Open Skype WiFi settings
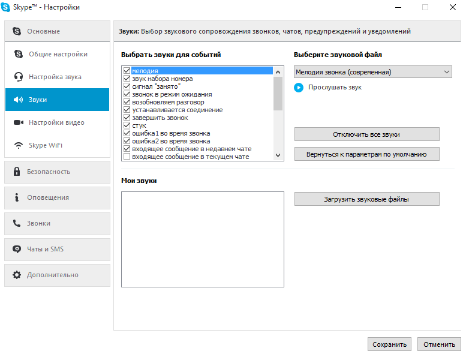 [x=57, y=145]
